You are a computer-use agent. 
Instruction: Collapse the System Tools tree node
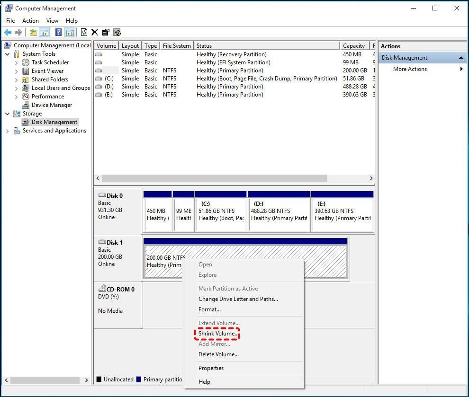pyautogui.click(x=8, y=54)
